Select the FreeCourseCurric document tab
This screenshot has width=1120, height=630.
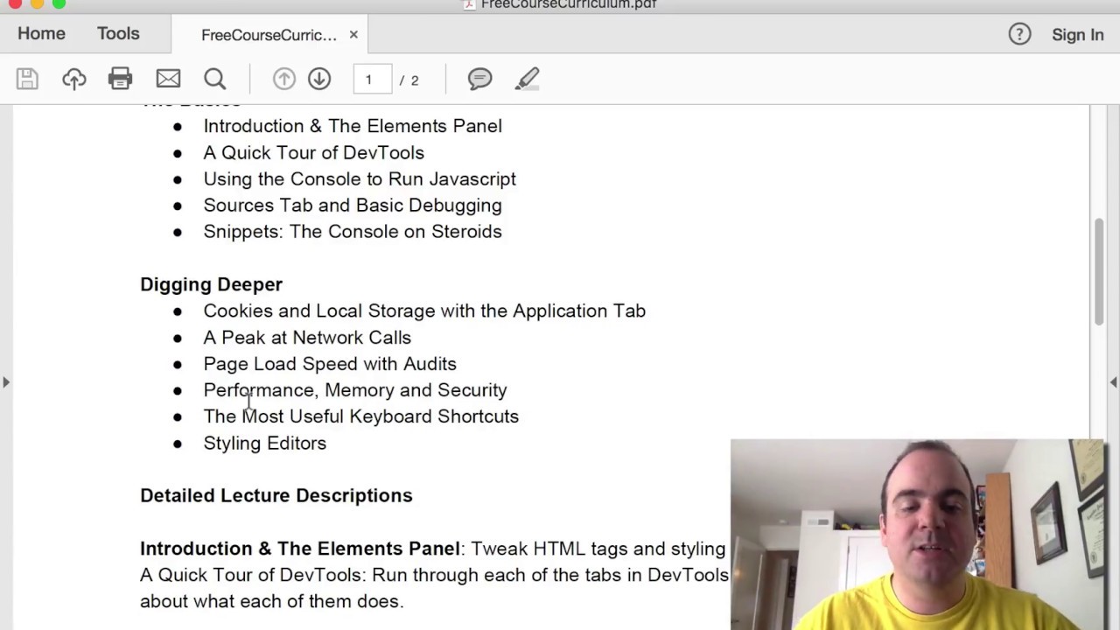(x=269, y=35)
